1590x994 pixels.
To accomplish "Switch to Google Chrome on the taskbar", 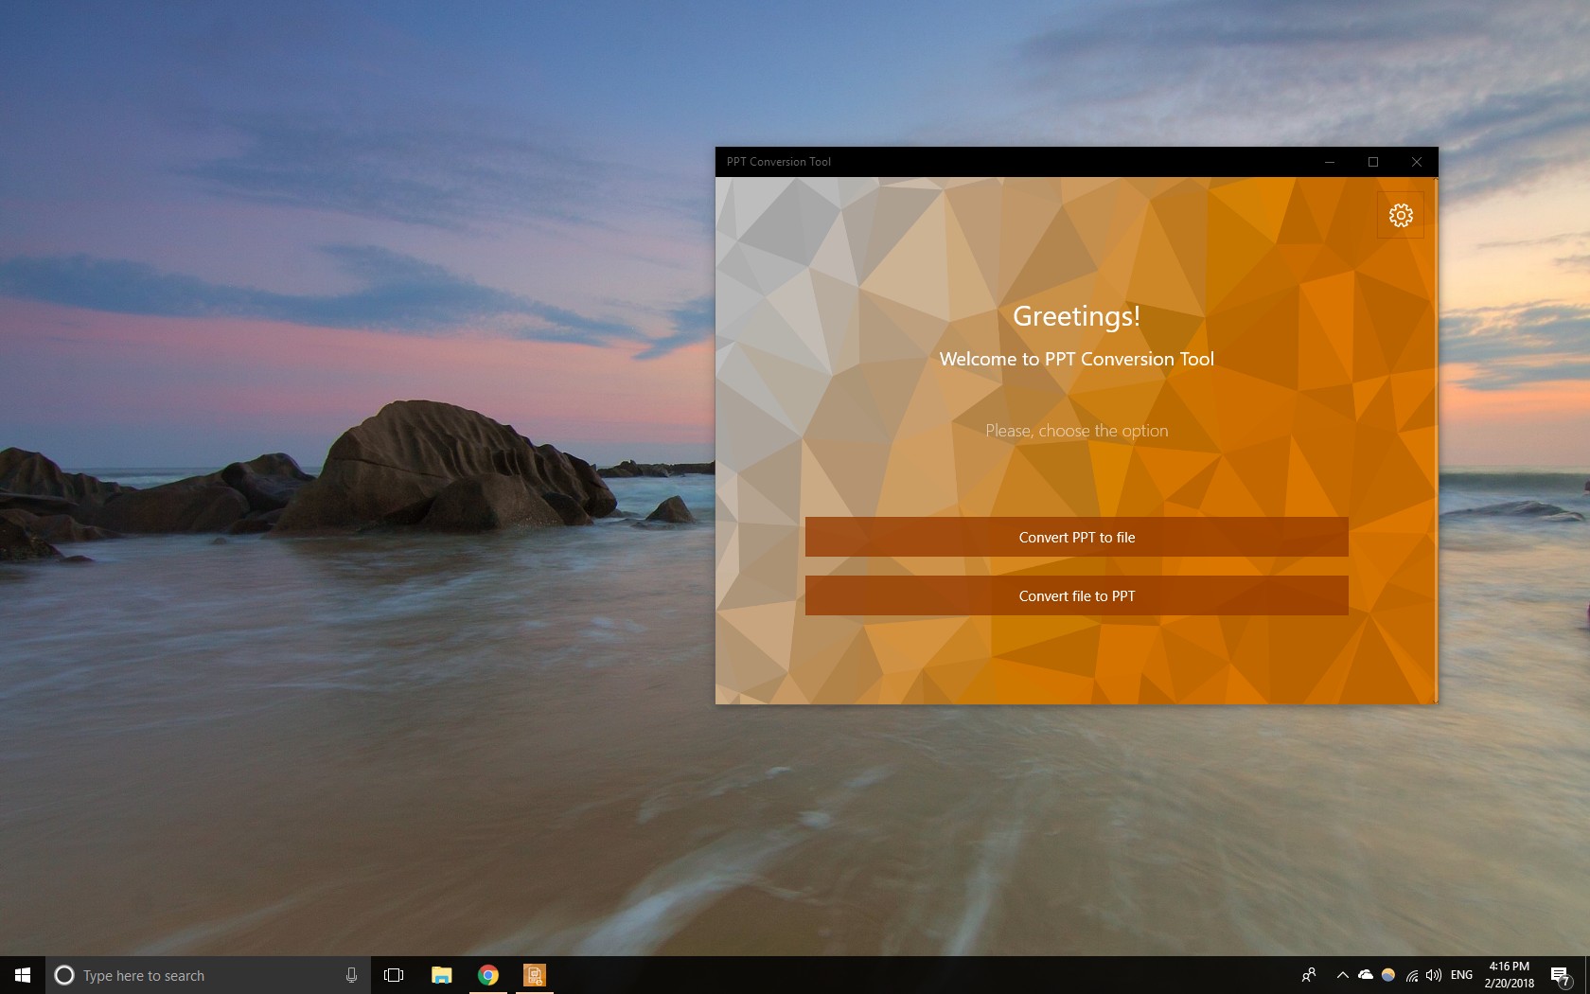I will (488, 975).
